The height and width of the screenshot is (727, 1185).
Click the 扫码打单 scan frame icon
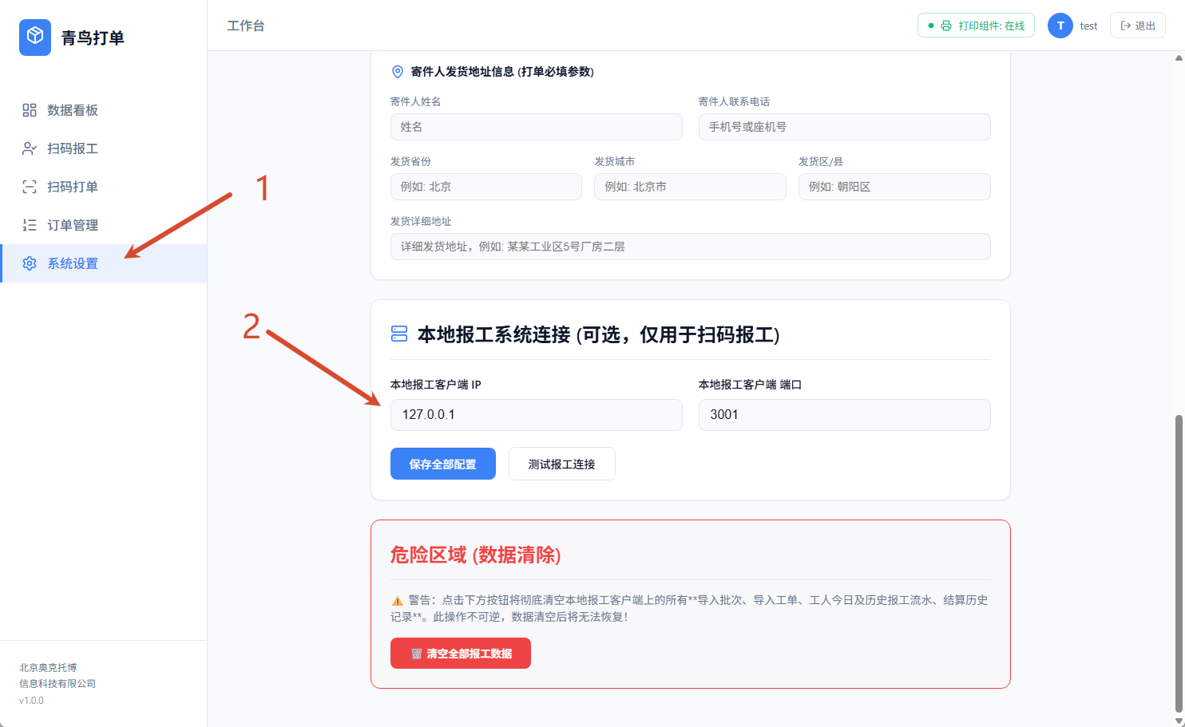30,187
